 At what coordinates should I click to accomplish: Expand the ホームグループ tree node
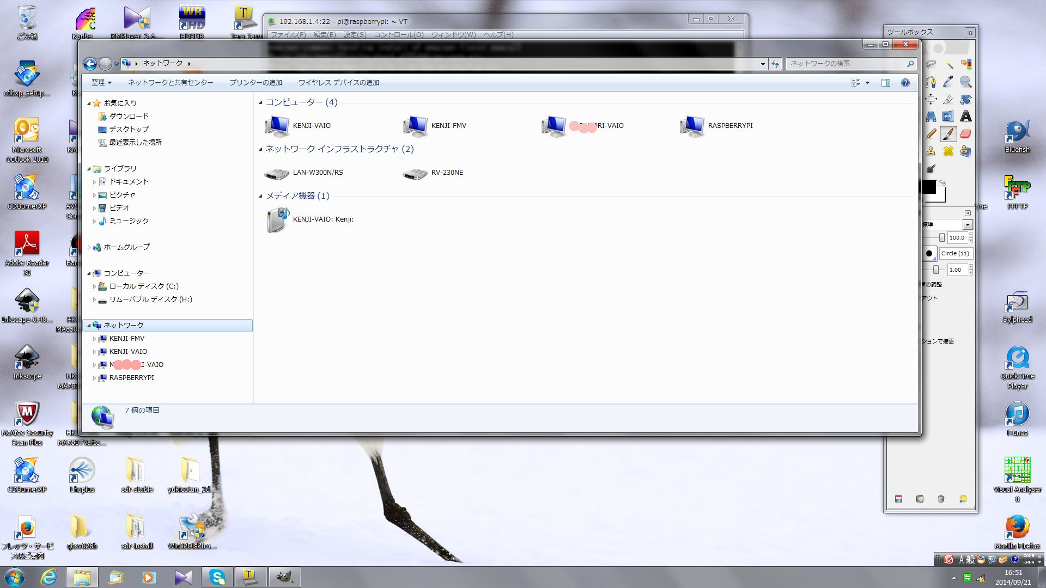[89, 247]
